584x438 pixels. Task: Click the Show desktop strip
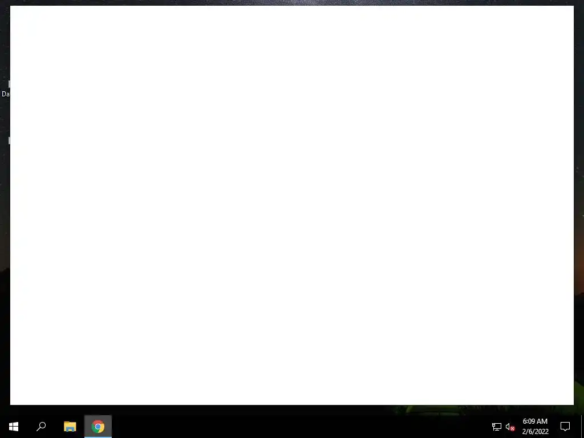point(582,427)
